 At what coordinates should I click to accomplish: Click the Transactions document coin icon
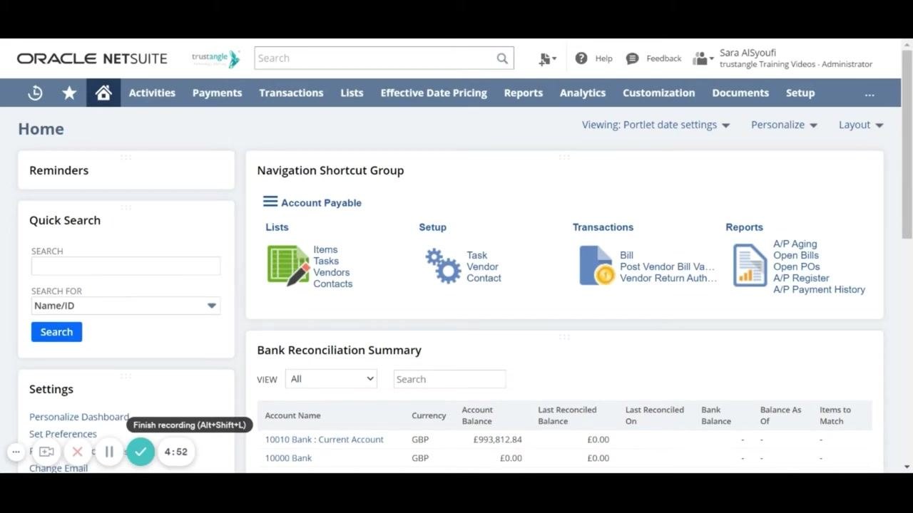[597, 266]
